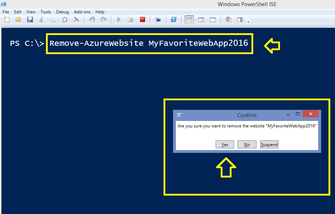Start PowerShell.exe via blue console icon

click(174, 19)
